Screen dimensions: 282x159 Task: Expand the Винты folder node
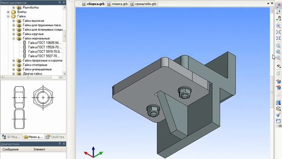[x=8, y=12]
